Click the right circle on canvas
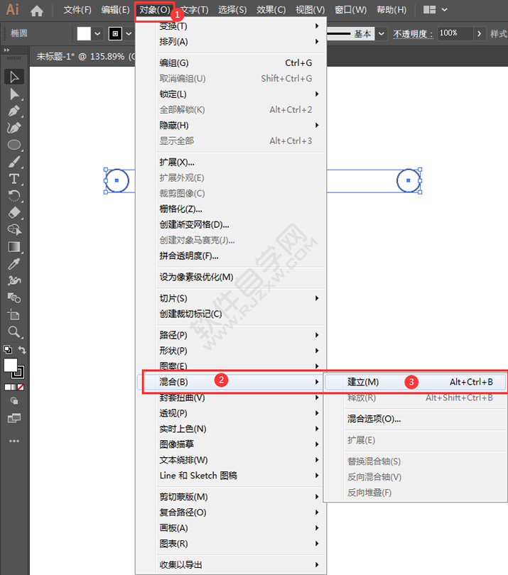The image size is (508, 575). [x=408, y=180]
